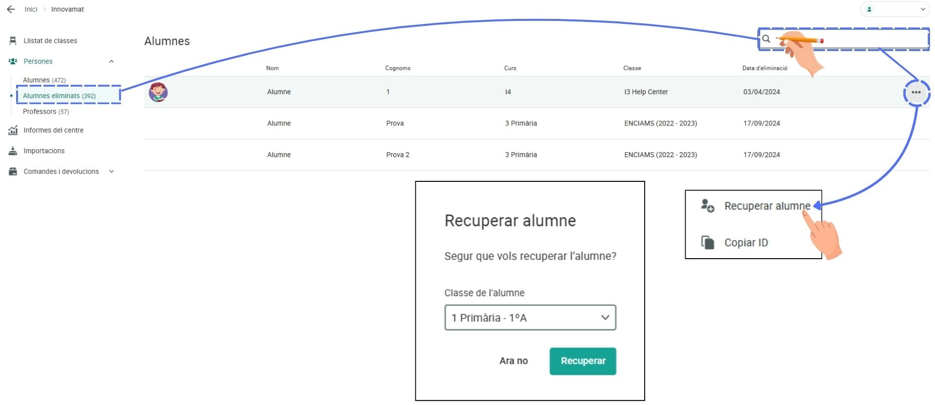The width and height of the screenshot is (935, 405).
Task: Click the back arrow icon
Action: [11, 9]
